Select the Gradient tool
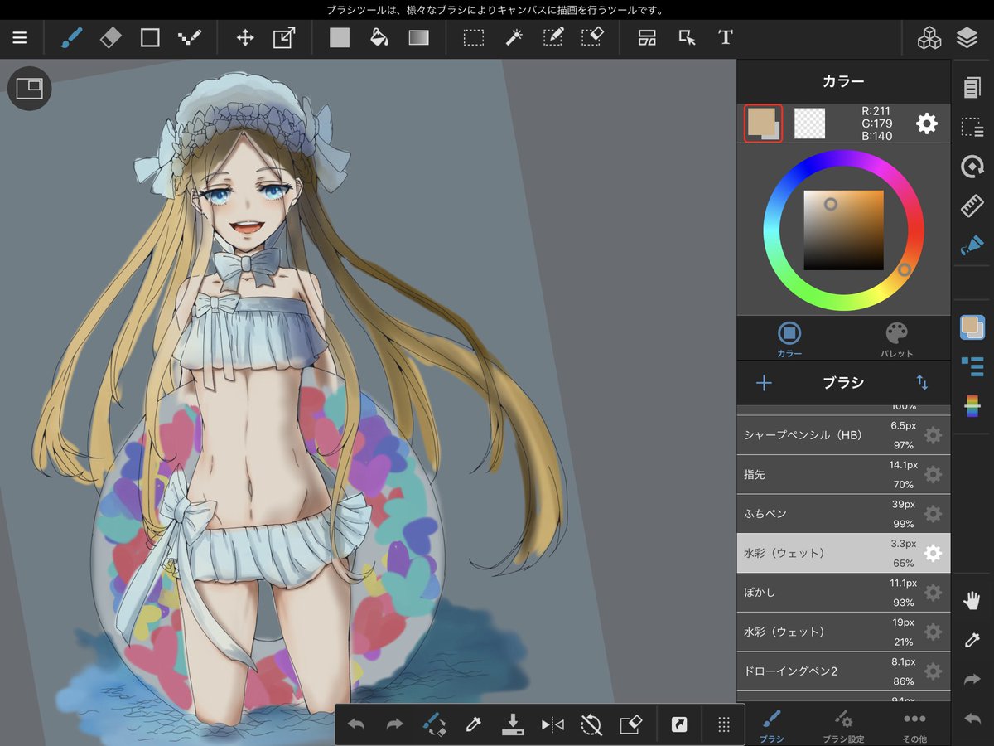This screenshot has height=746, width=994. [x=419, y=38]
